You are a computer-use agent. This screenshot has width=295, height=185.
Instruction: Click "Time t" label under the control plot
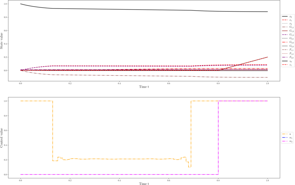pos(144,184)
